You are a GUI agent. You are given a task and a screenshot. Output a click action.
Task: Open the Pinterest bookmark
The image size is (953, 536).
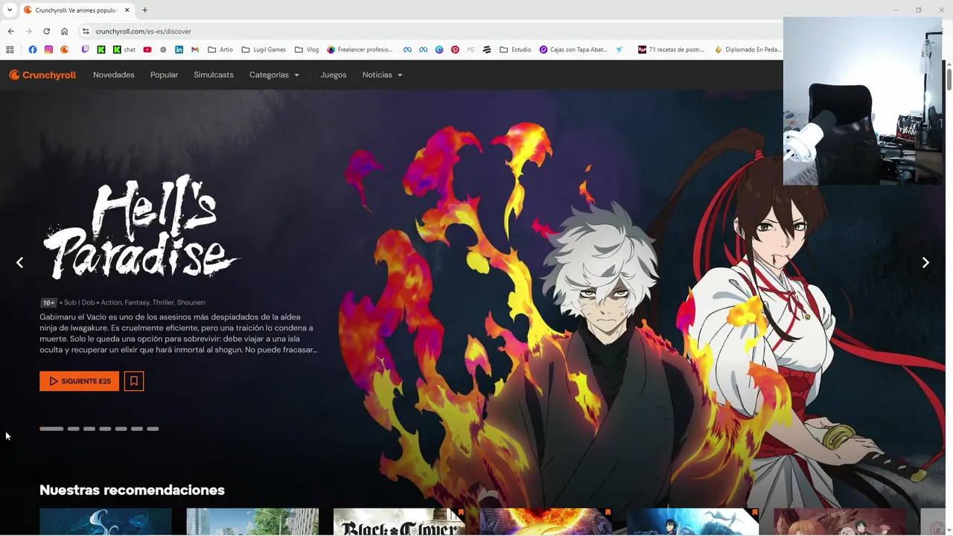pyautogui.click(x=455, y=50)
